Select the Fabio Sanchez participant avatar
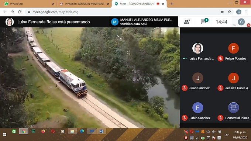 198,108
